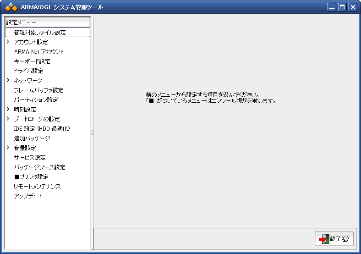Expand the ブートローダの設定 tree arrow
The width and height of the screenshot is (361, 254).
(x=8, y=119)
